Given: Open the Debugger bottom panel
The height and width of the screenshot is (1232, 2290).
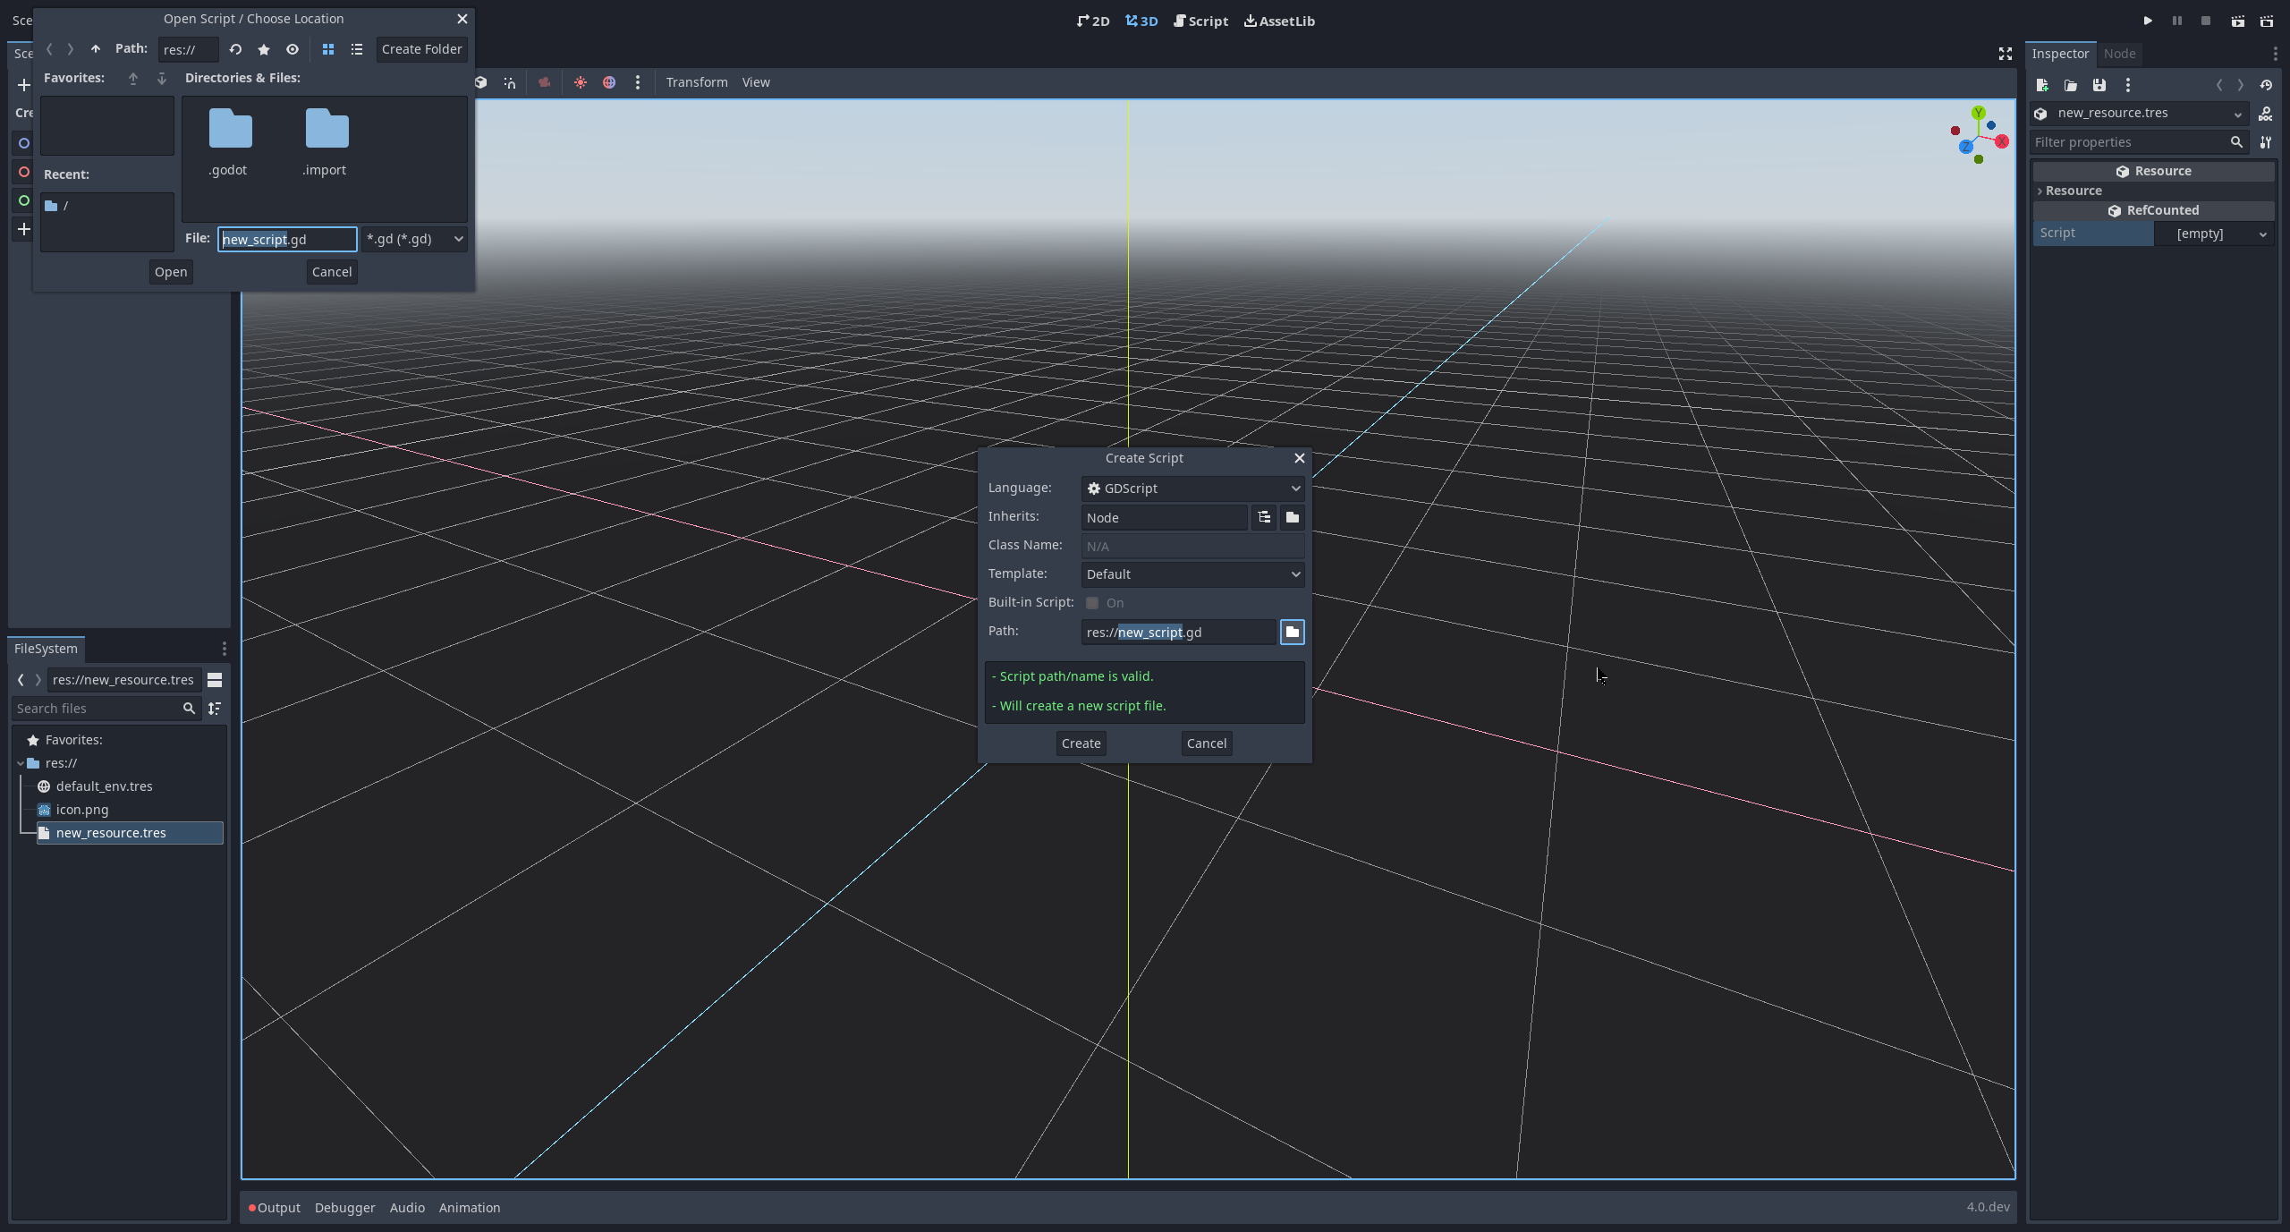Looking at the screenshot, I should (x=344, y=1208).
